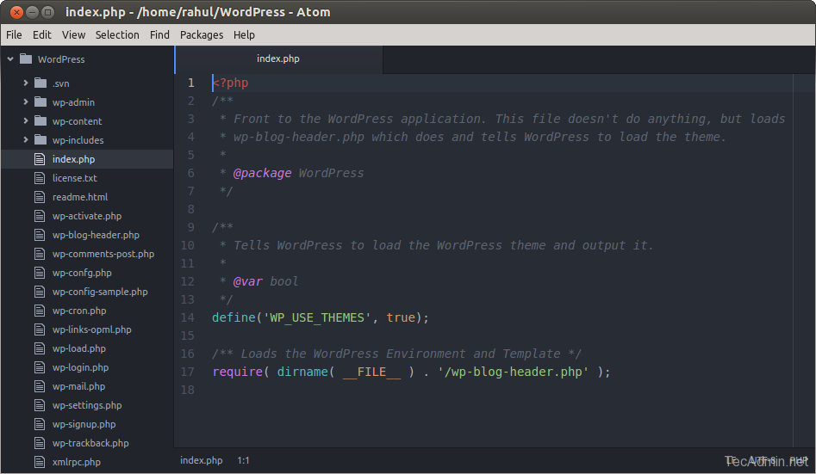Select the index.php editor tab

tap(278, 58)
